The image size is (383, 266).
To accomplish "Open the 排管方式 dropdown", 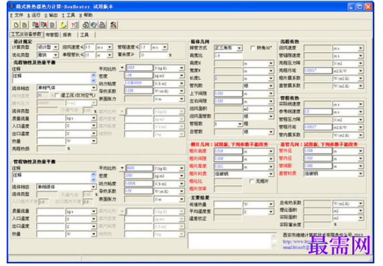I will click(239, 48).
